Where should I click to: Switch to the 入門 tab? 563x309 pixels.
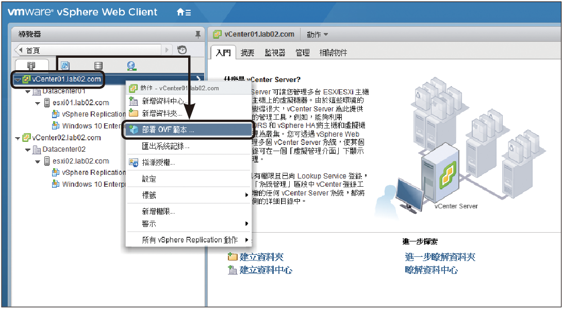(223, 53)
